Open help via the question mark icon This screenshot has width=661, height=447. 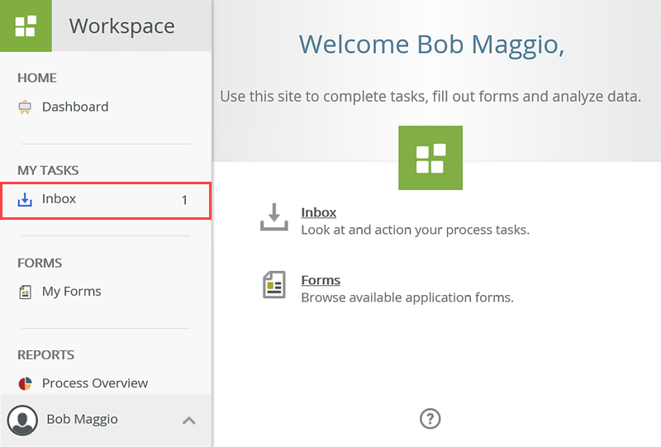(430, 419)
